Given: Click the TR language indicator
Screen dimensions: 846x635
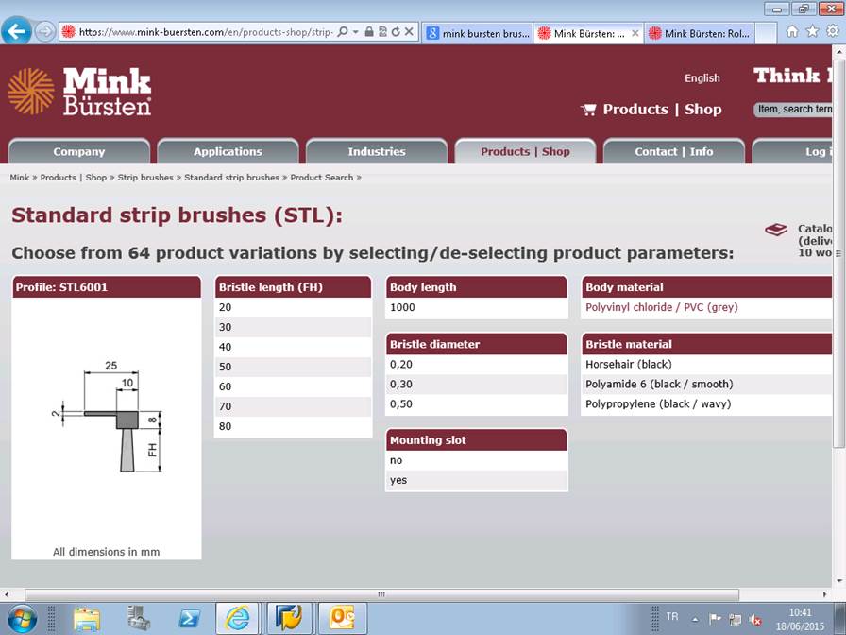Looking at the screenshot, I should 671,617.
